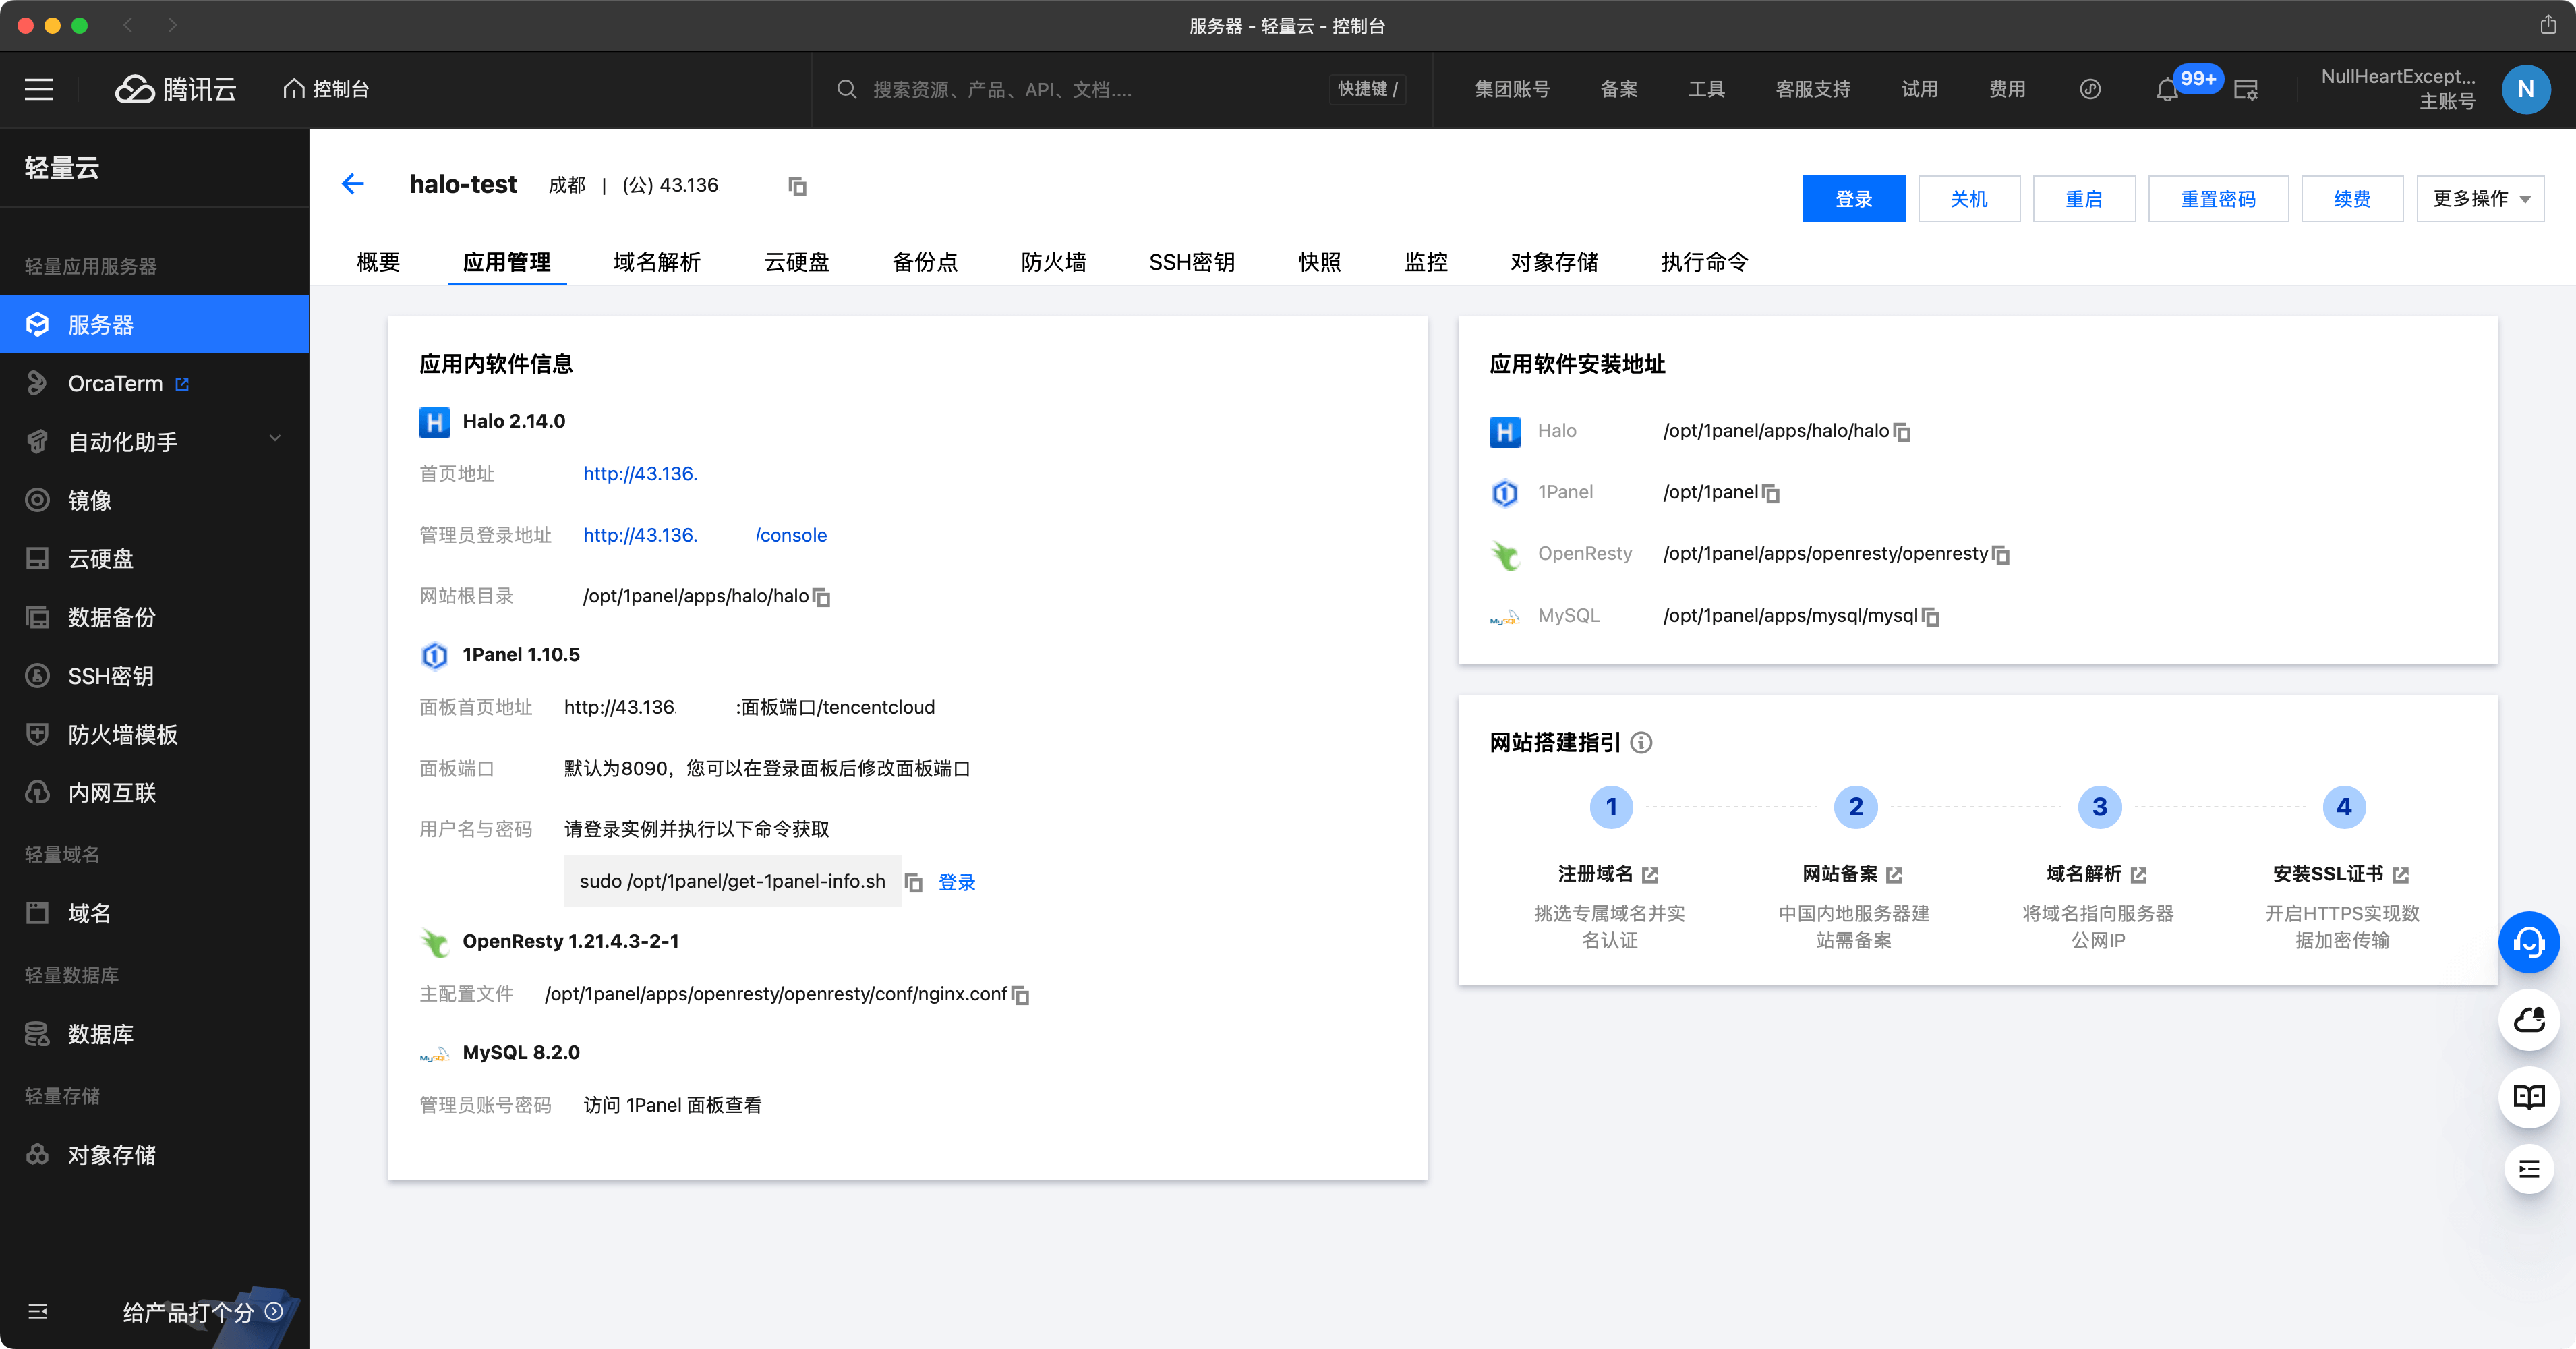
Task: Open the 费用 menu in the top bar
Action: tap(2007, 89)
